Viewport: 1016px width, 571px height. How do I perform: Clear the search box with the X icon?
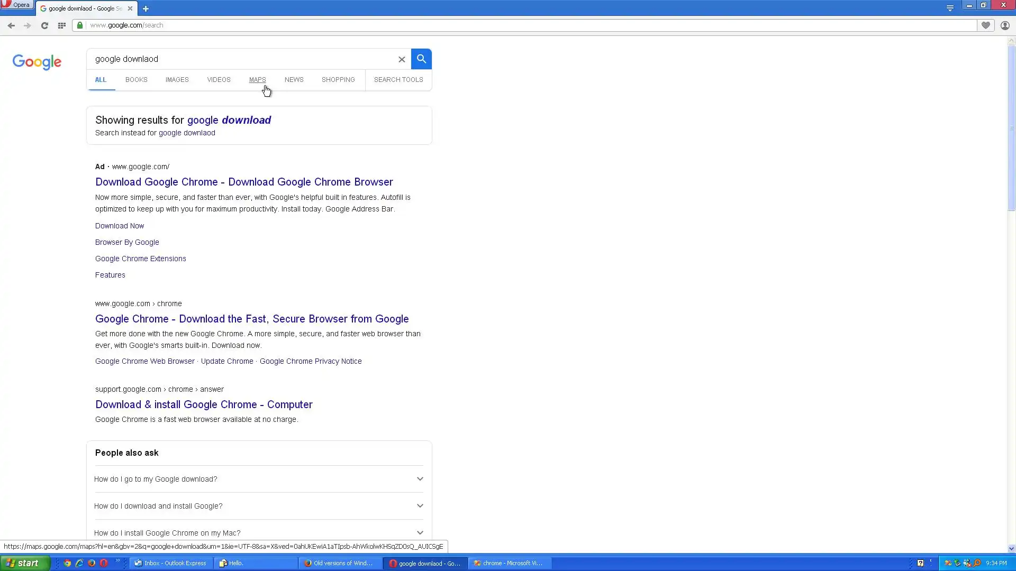pyautogui.click(x=402, y=59)
